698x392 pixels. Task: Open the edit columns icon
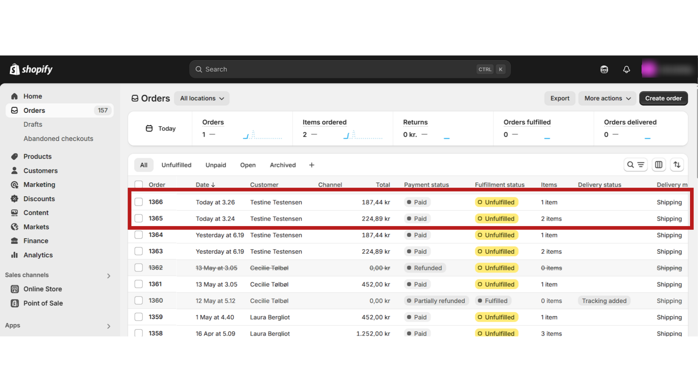click(658, 165)
